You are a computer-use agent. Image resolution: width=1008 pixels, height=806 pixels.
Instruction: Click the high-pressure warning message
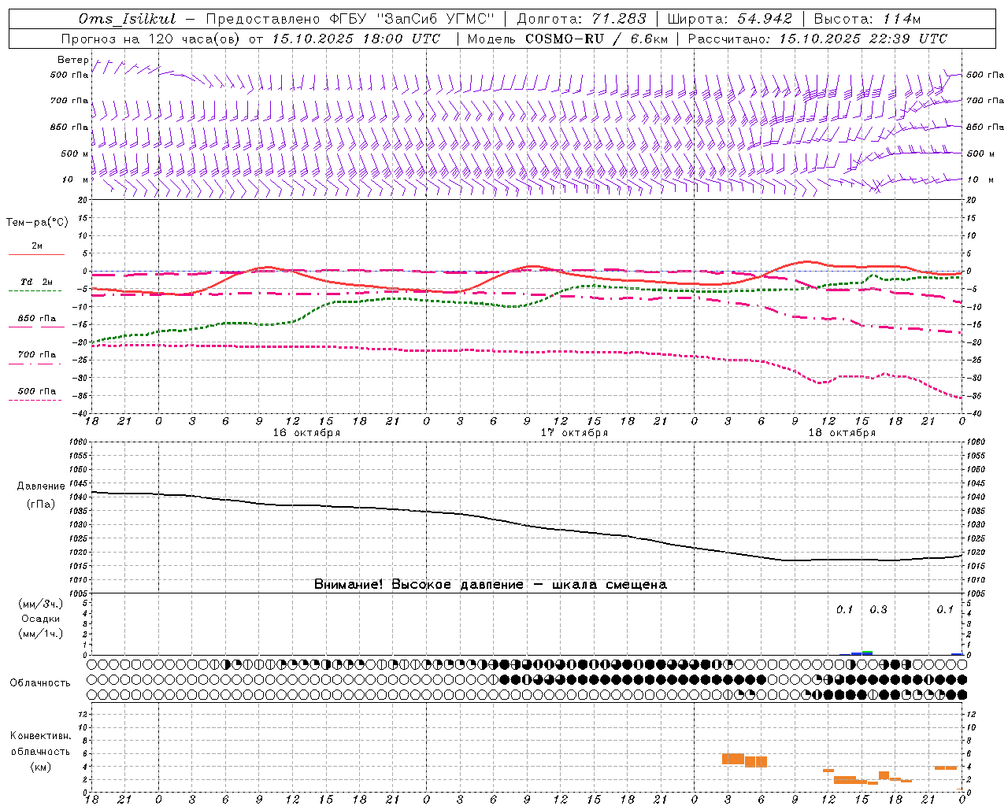pyautogui.click(x=491, y=585)
